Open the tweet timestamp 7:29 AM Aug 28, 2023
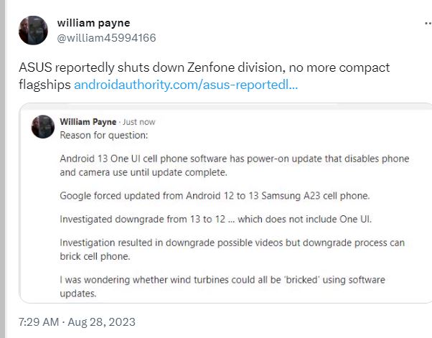 [x=77, y=322]
